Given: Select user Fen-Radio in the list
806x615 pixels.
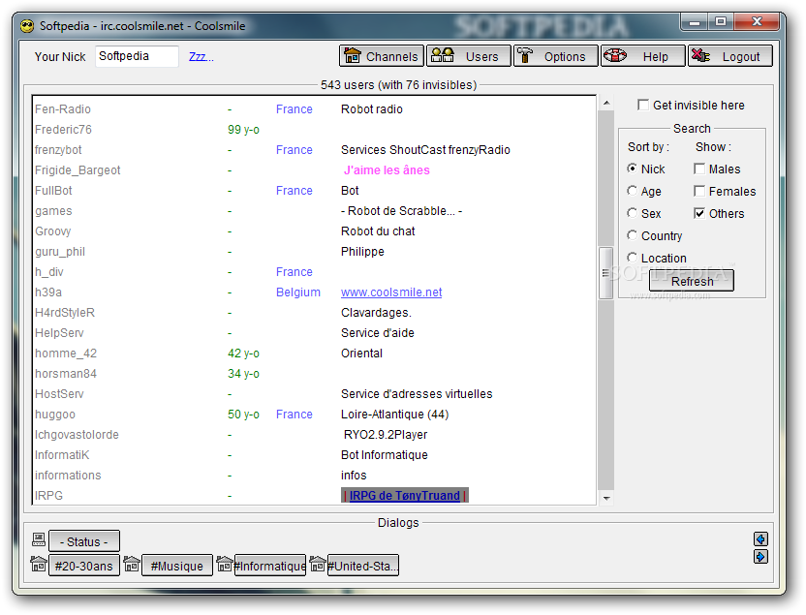Looking at the screenshot, I should click(63, 108).
